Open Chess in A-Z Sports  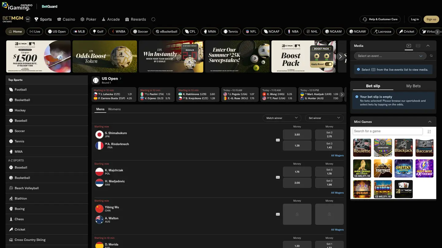click(47, 219)
